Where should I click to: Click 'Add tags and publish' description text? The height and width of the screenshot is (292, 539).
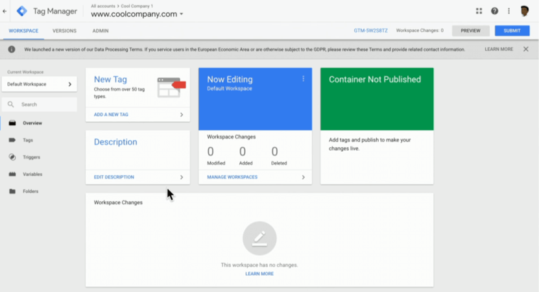[x=370, y=144]
